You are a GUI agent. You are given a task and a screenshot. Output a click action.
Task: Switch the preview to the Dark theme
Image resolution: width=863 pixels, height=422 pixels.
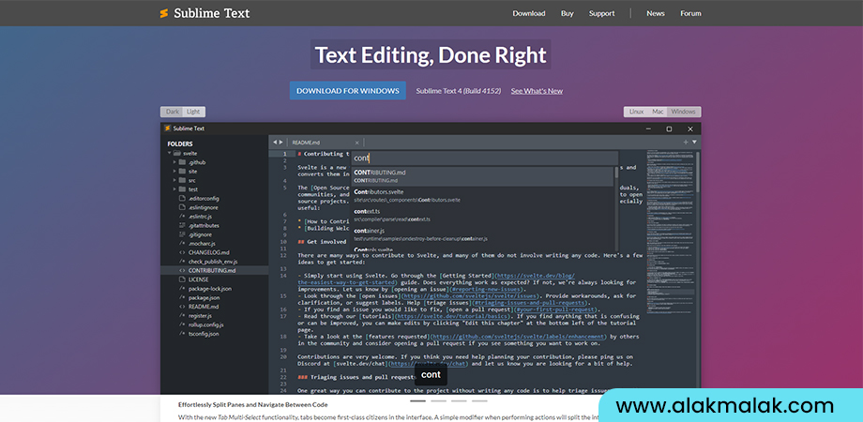click(173, 112)
